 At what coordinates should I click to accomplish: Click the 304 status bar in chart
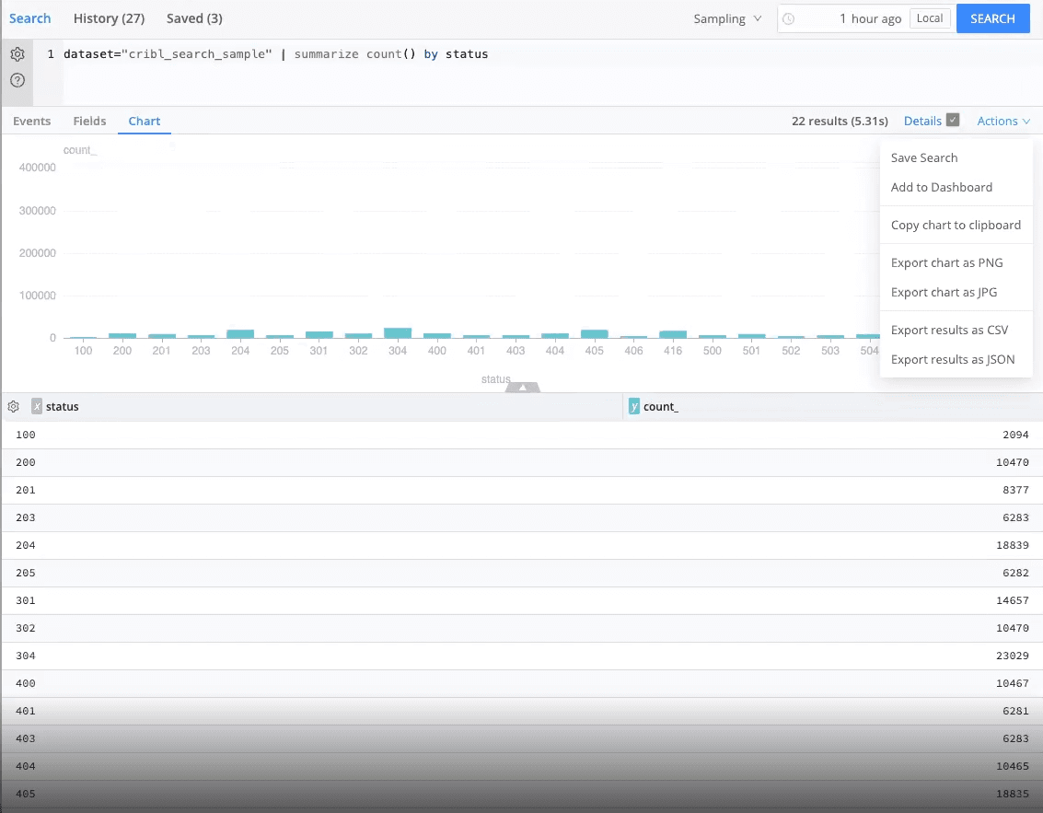coord(398,333)
